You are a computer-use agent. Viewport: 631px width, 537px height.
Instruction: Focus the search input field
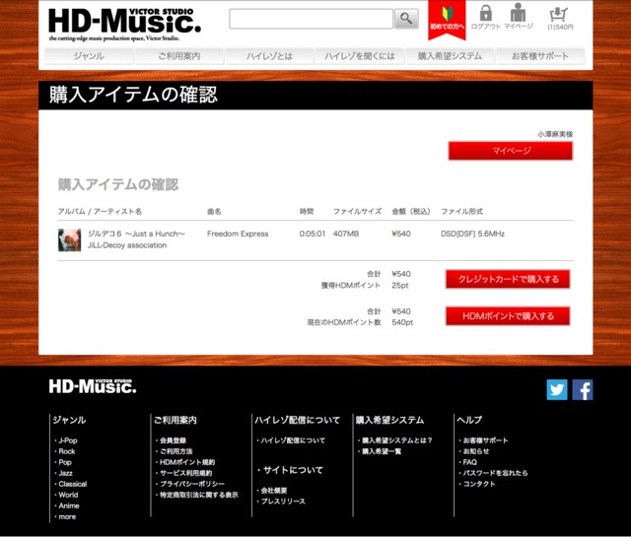click(312, 19)
